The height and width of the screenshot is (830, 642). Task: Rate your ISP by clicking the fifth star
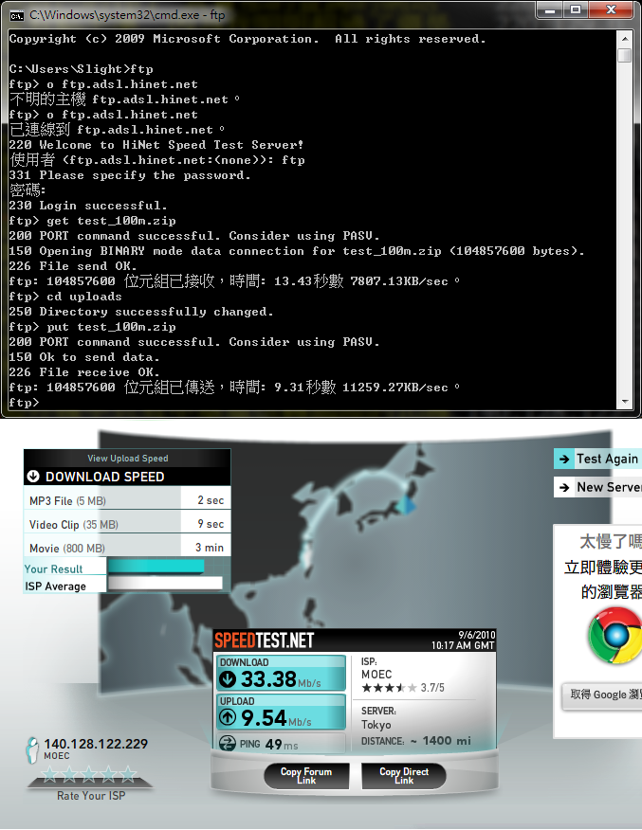(x=129, y=774)
